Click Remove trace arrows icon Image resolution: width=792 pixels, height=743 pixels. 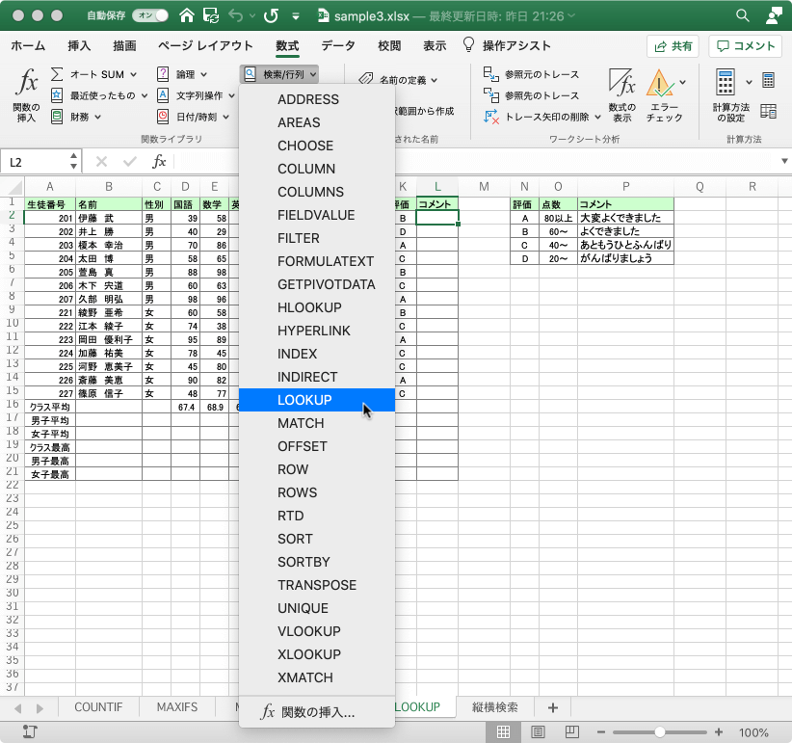point(491,117)
